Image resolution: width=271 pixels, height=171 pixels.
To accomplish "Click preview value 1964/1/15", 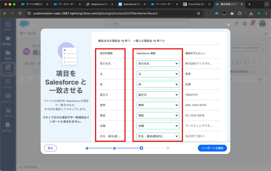I will 191,95.
